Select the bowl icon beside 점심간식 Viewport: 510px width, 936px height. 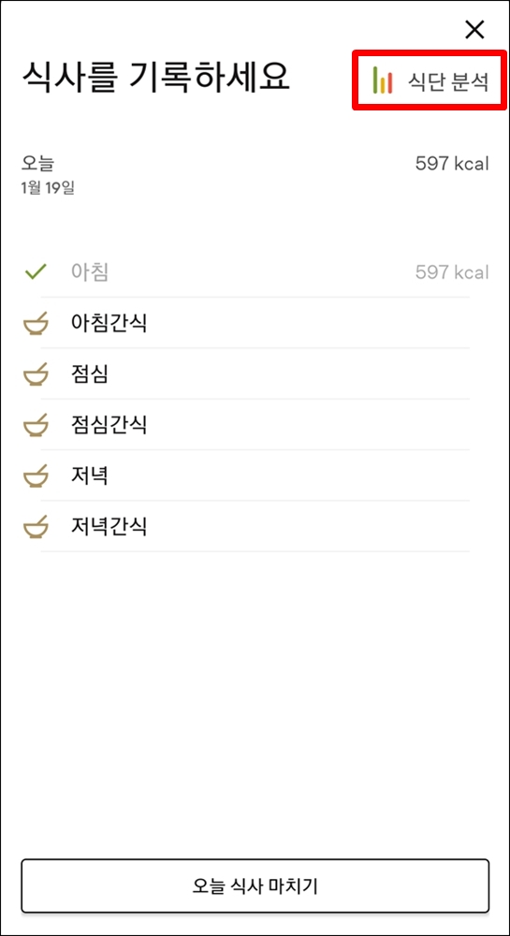tap(35, 426)
